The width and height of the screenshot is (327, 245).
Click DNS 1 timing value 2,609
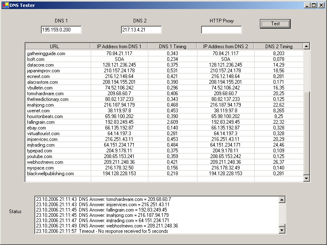[x=172, y=122]
